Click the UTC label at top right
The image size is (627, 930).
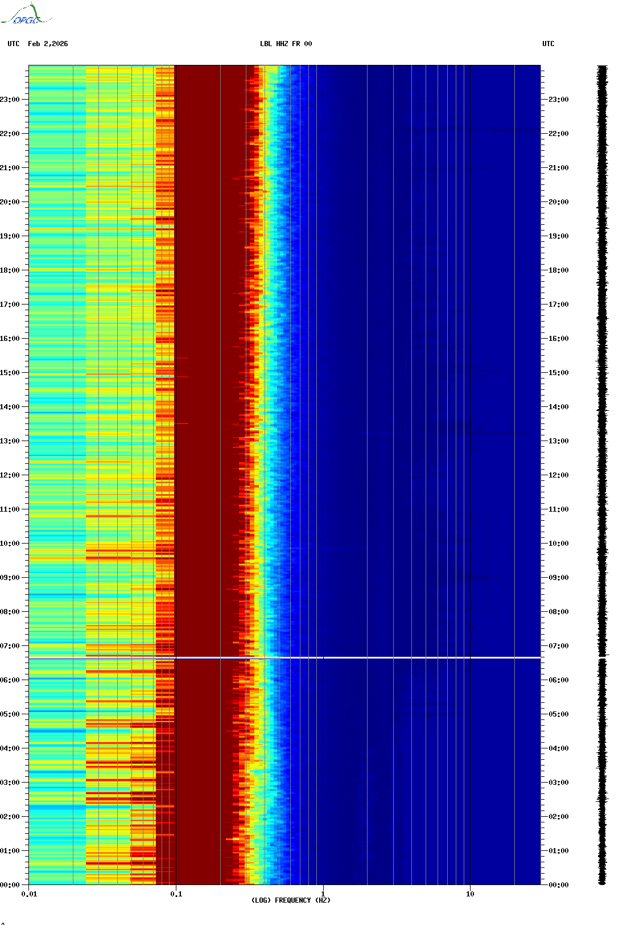click(548, 44)
